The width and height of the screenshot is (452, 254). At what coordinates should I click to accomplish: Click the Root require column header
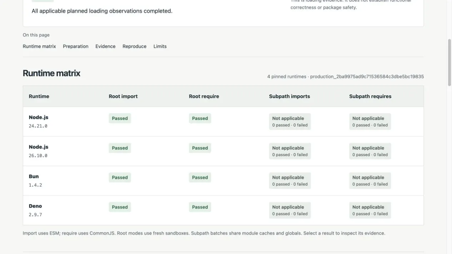(204, 96)
